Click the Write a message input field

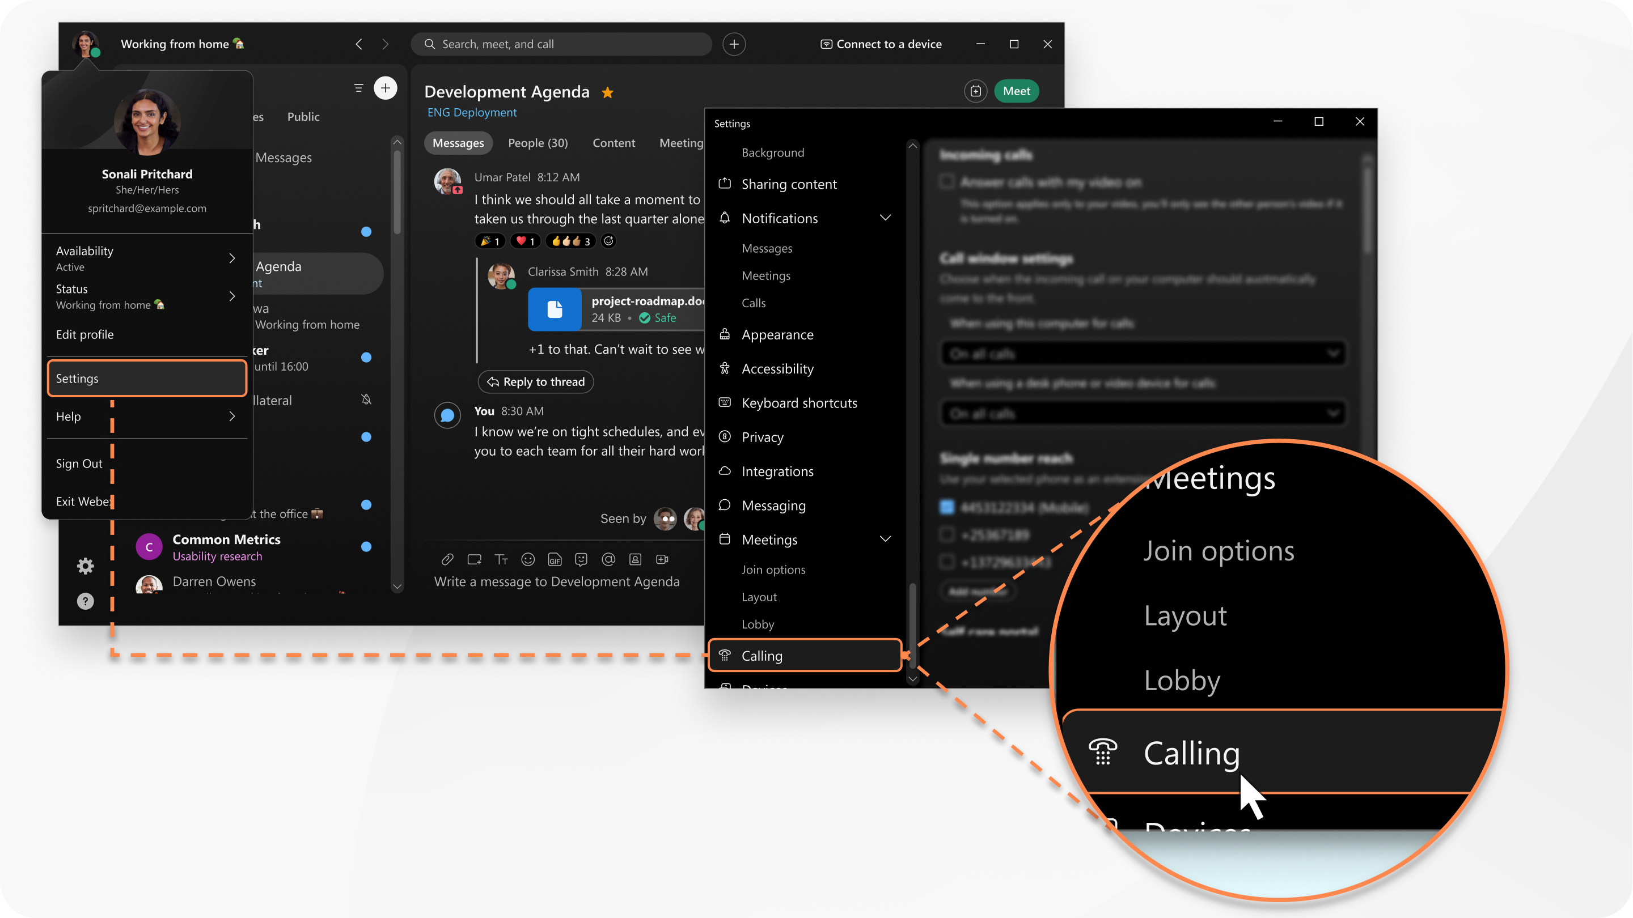(x=557, y=581)
